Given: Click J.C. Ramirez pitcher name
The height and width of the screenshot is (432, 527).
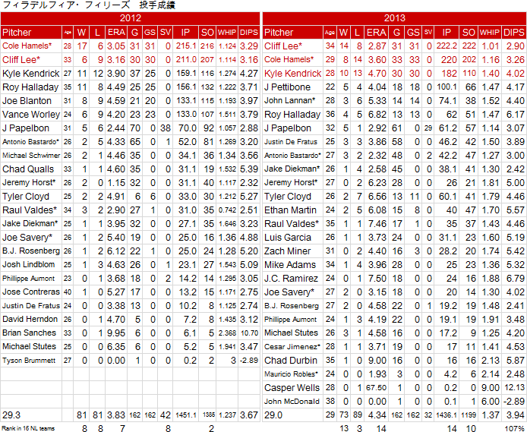Looking at the screenshot, I should (291, 279).
